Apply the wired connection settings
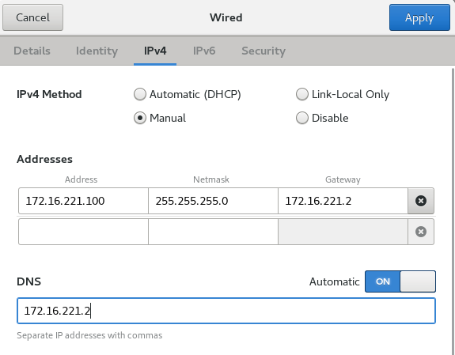This screenshot has height=355, width=455. point(419,17)
